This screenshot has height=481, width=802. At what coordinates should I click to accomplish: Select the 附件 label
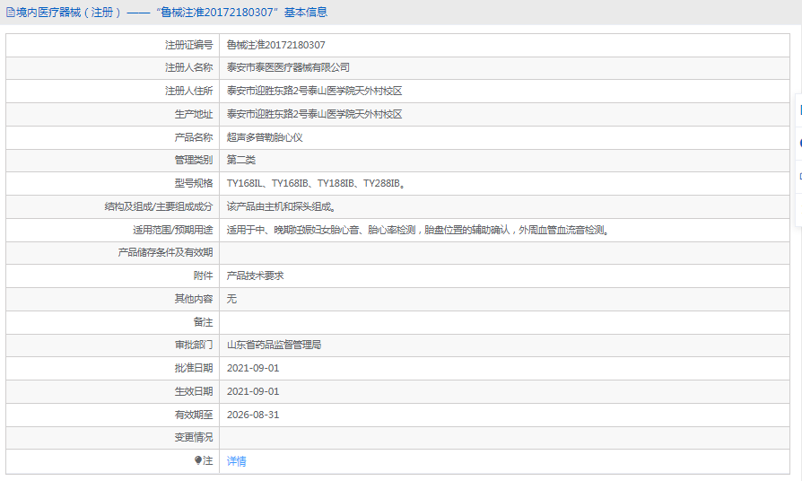[x=203, y=275]
